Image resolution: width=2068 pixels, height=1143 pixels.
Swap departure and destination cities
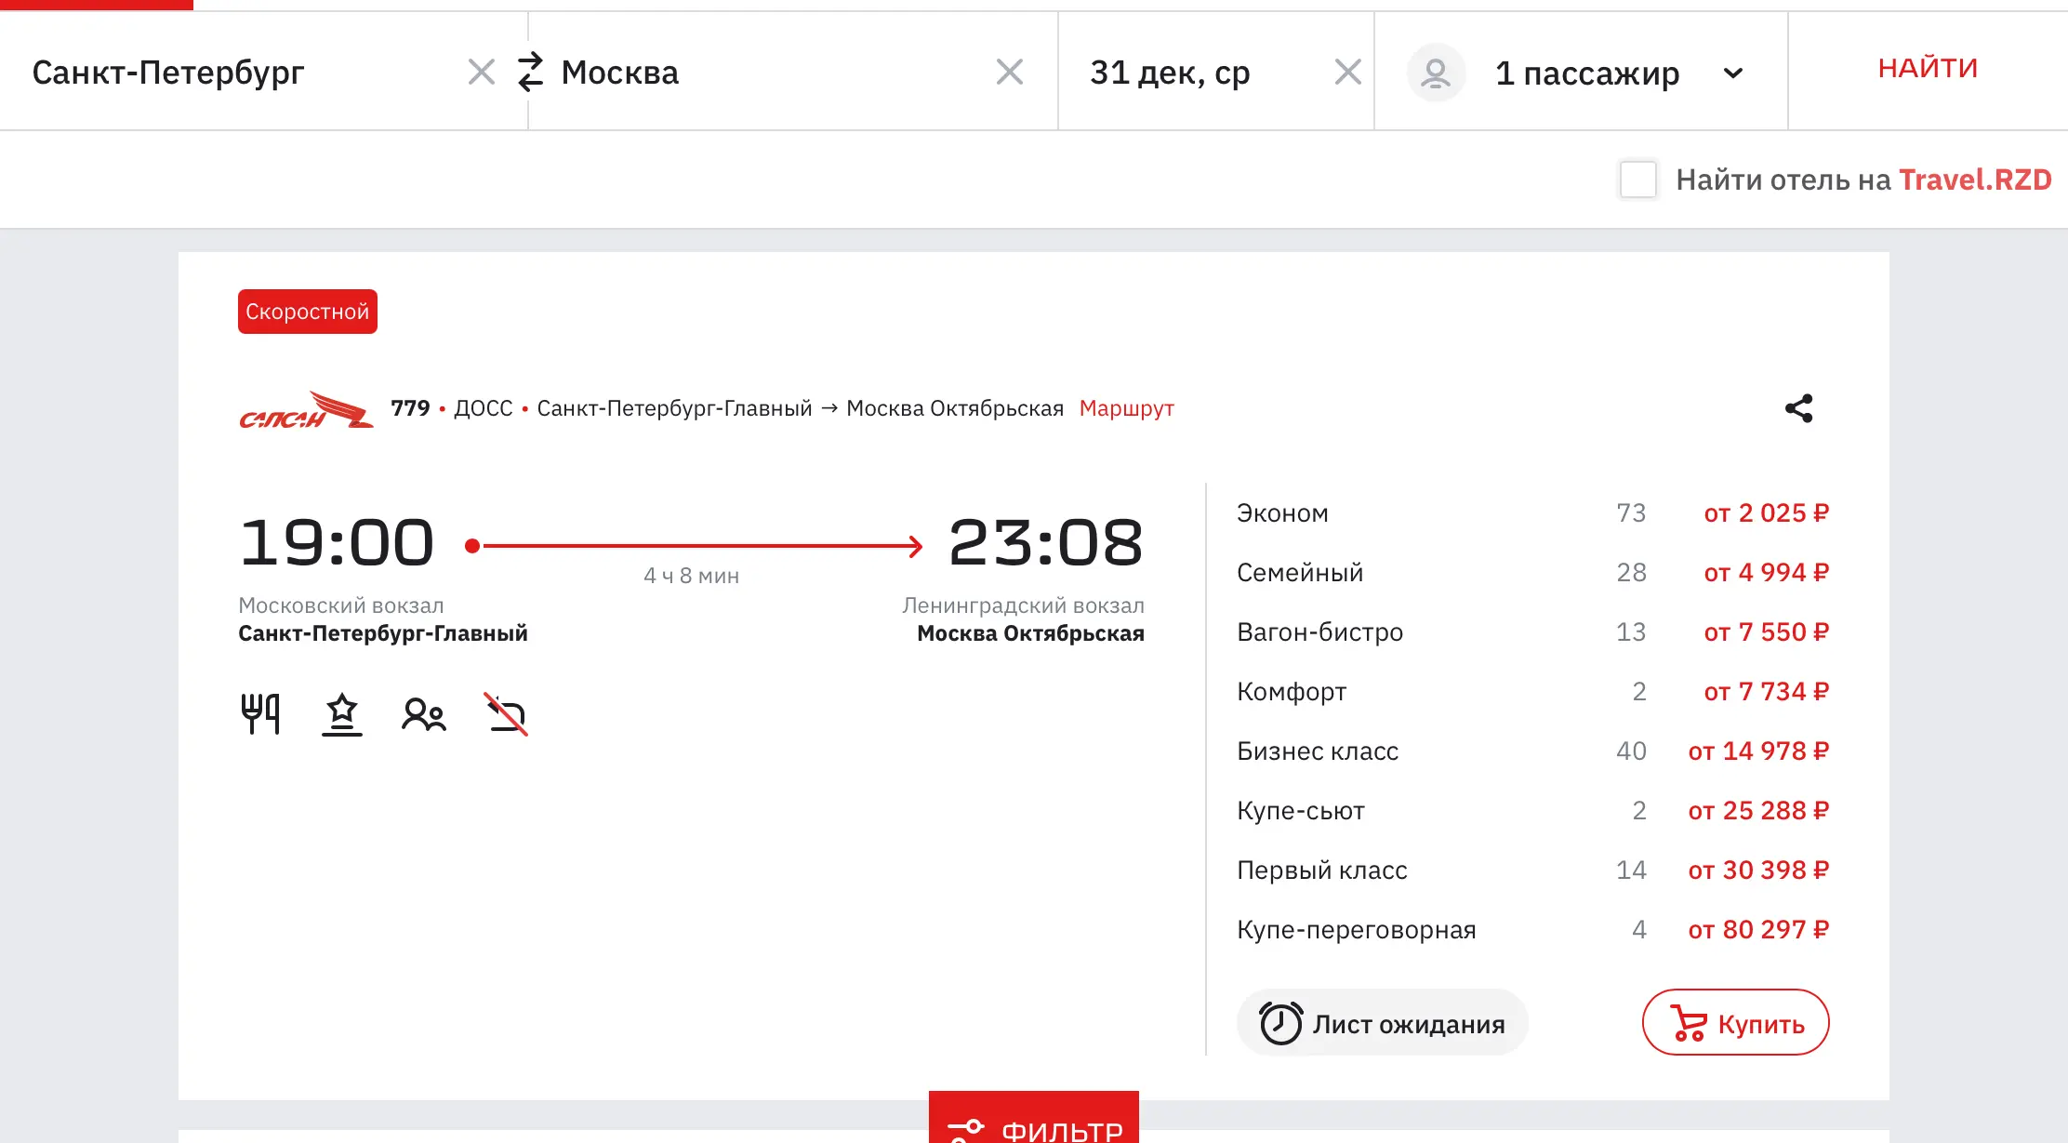530,72
